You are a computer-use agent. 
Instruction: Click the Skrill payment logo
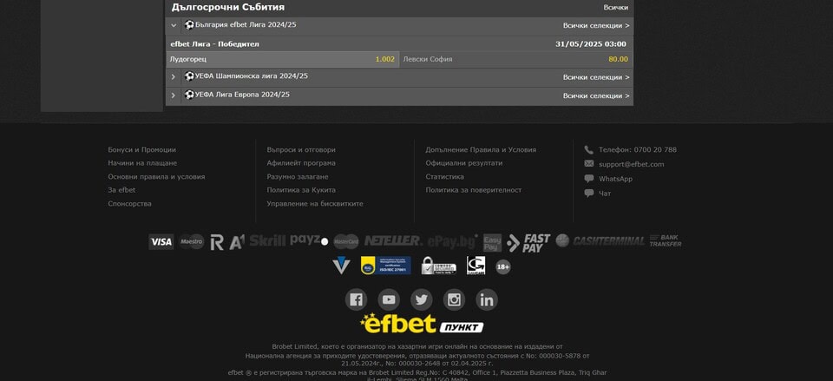[x=268, y=240]
